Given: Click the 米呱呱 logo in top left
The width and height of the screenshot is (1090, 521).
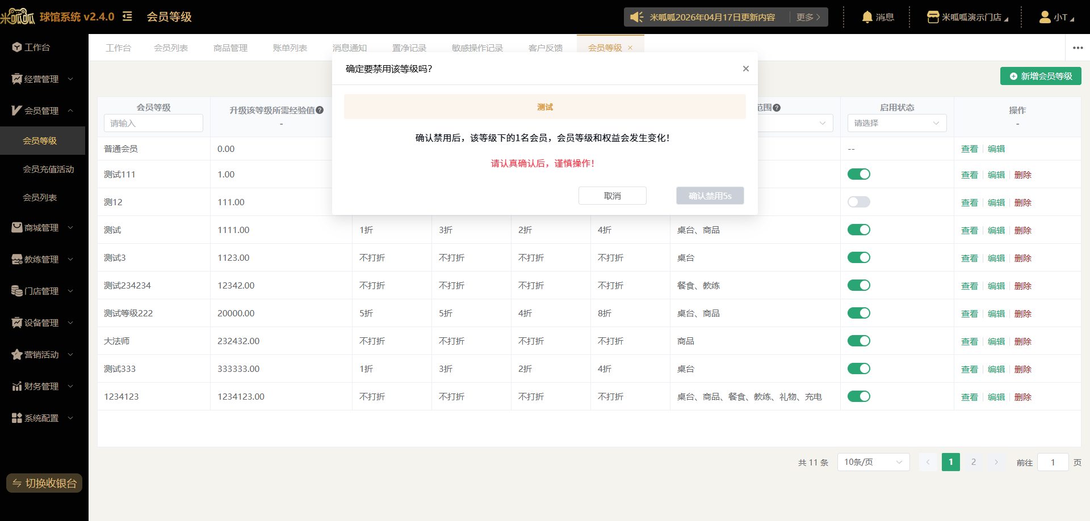Looking at the screenshot, I should pyautogui.click(x=18, y=16).
